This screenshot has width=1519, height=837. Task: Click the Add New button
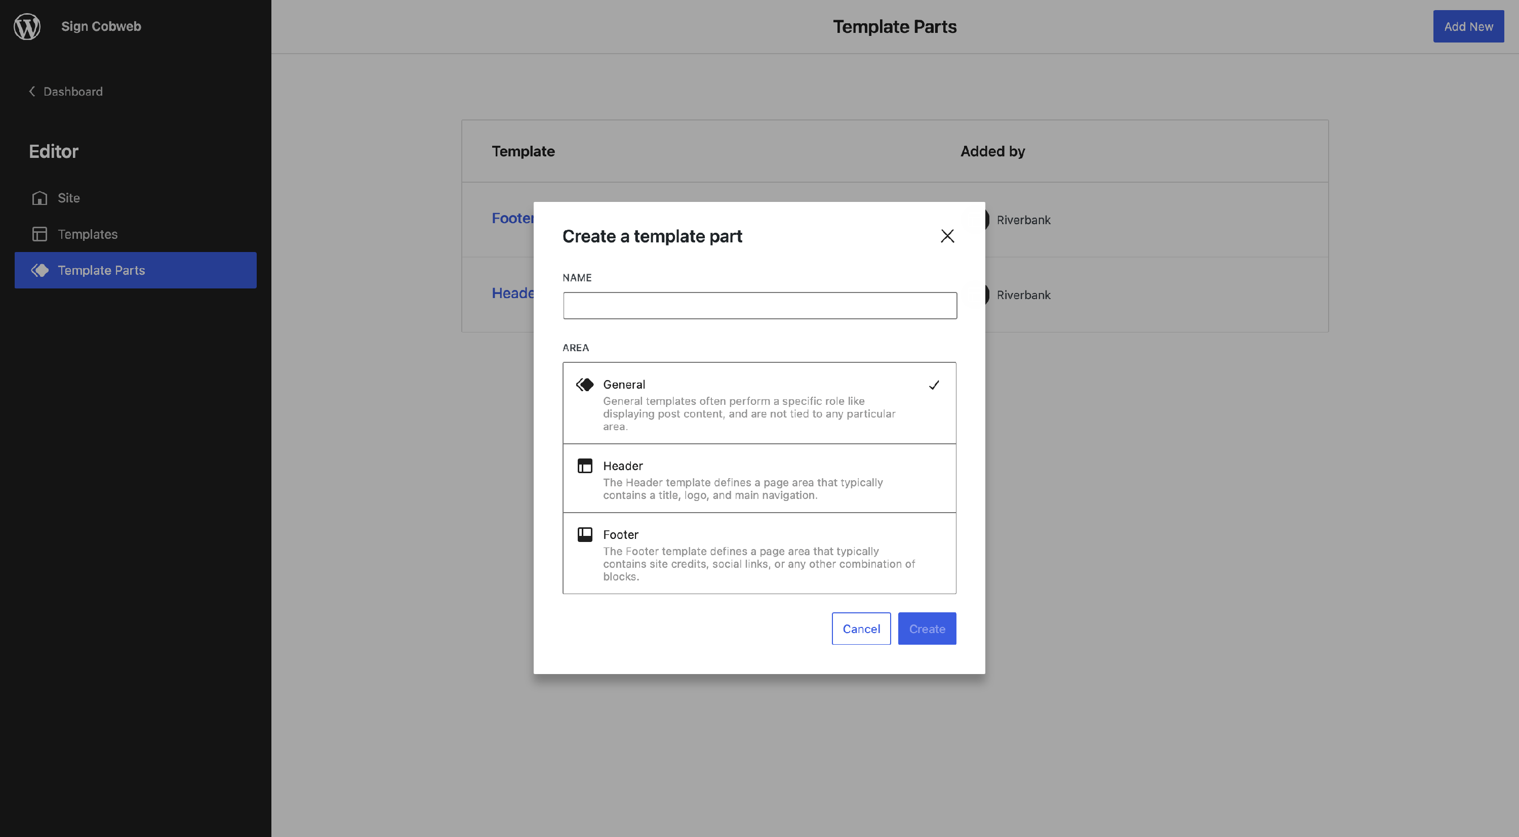pyautogui.click(x=1468, y=26)
